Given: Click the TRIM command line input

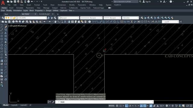Looking at the screenshot, I should click(x=104, y=102).
